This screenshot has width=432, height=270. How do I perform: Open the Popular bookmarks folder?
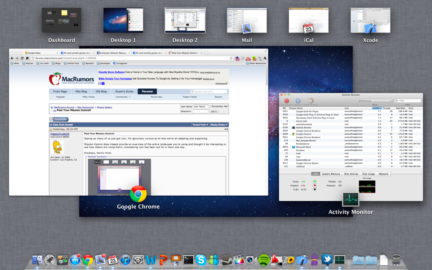click(28, 63)
